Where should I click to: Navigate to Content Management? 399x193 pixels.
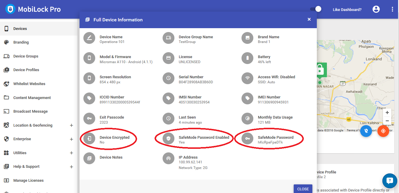(x=39, y=98)
